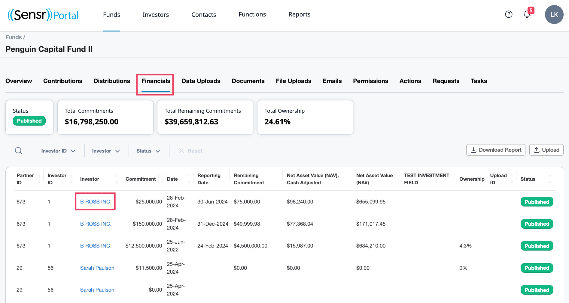Screen dimensions: 569x303
Task: Sort by Investor ID column arrows
Action: pyautogui.click(x=72, y=179)
